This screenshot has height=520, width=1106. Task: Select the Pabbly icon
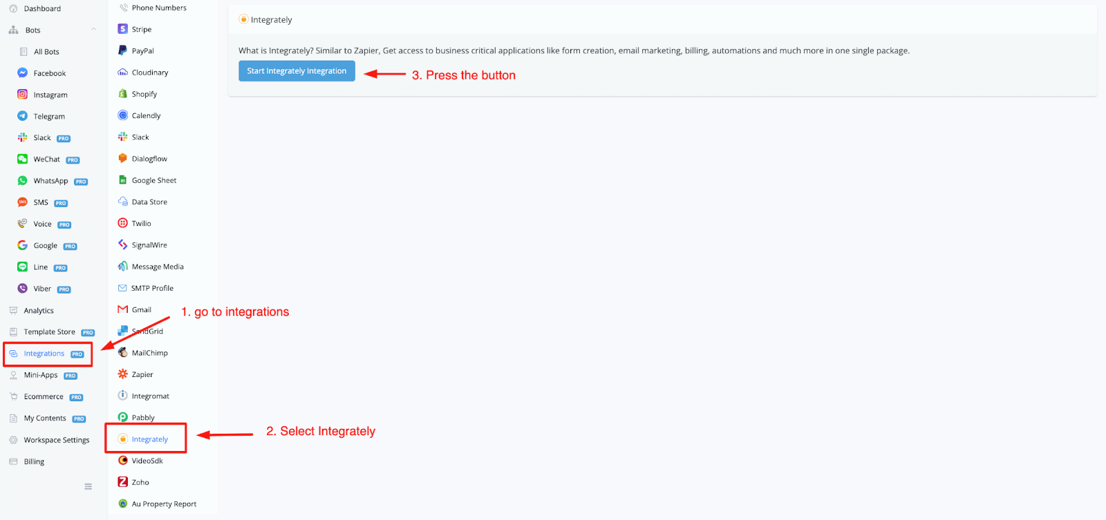pyautogui.click(x=123, y=417)
